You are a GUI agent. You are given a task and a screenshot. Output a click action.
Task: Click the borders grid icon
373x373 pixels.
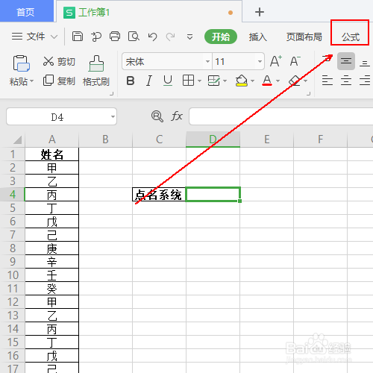point(188,81)
